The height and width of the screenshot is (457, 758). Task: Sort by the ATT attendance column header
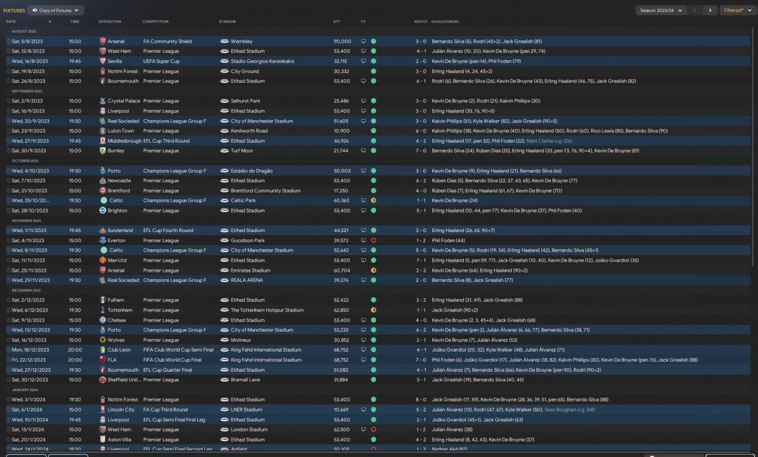point(337,22)
